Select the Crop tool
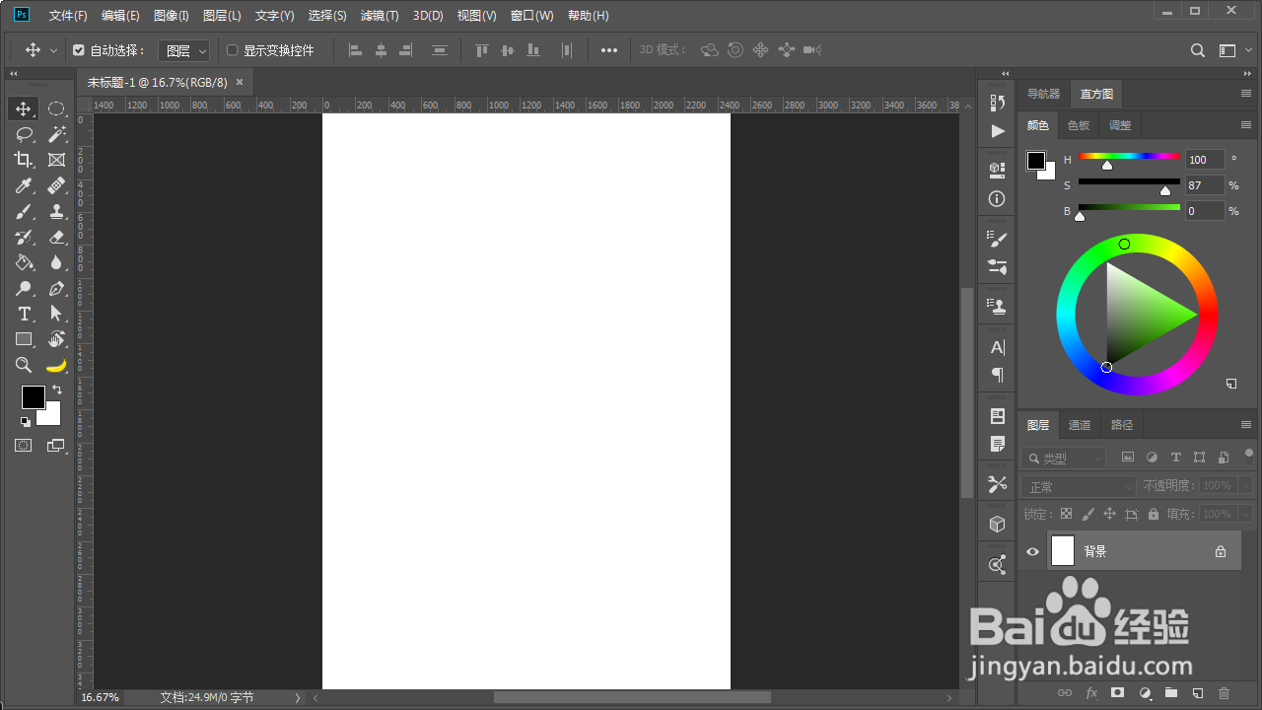Image resolution: width=1262 pixels, height=710 pixels. tap(25, 160)
